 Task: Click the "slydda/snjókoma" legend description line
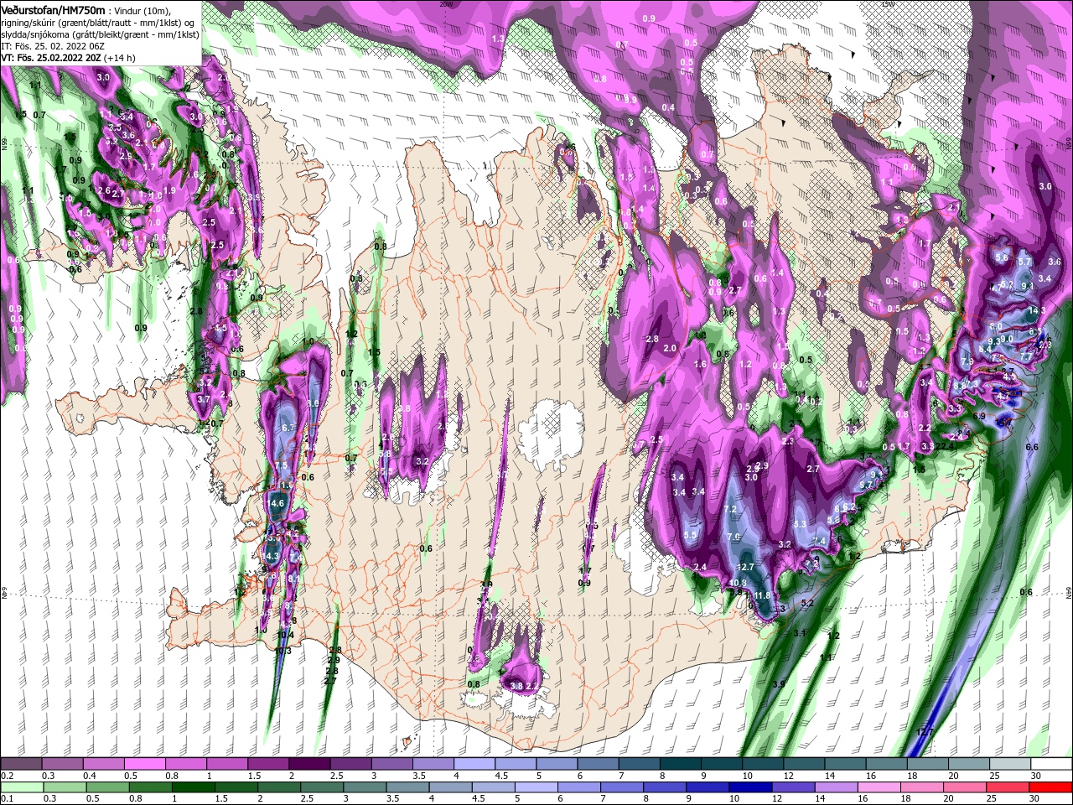(x=100, y=34)
